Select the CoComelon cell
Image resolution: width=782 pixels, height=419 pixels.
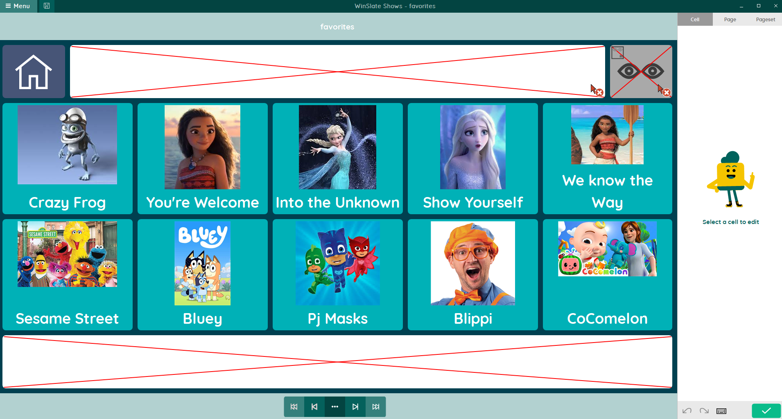608,275
